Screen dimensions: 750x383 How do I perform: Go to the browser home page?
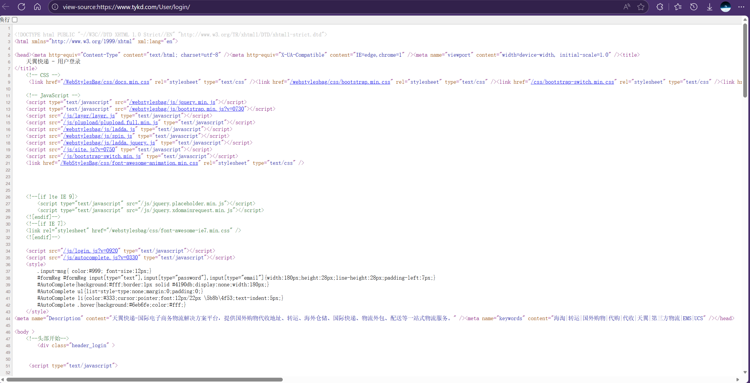tap(37, 7)
